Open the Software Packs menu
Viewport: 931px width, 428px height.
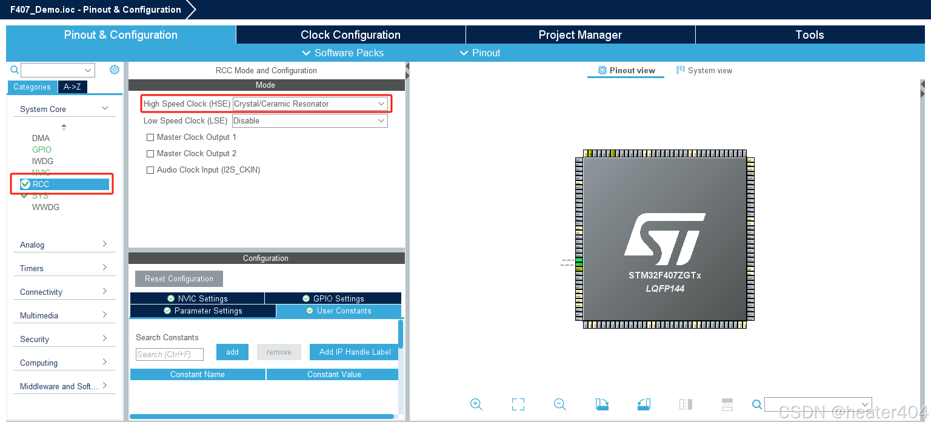(342, 53)
